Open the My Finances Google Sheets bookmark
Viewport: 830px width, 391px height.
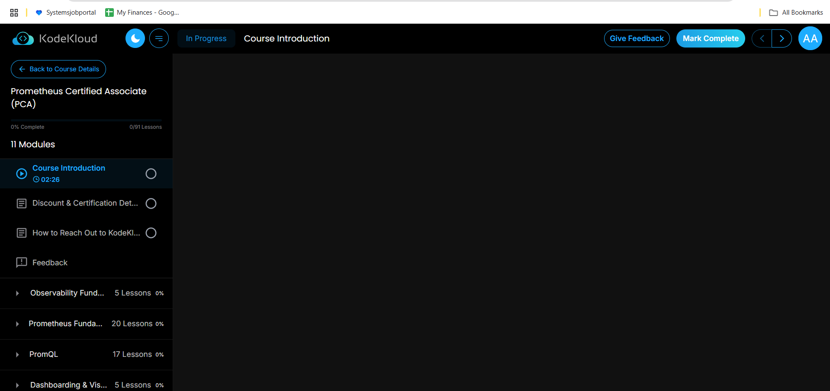(142, 13)
